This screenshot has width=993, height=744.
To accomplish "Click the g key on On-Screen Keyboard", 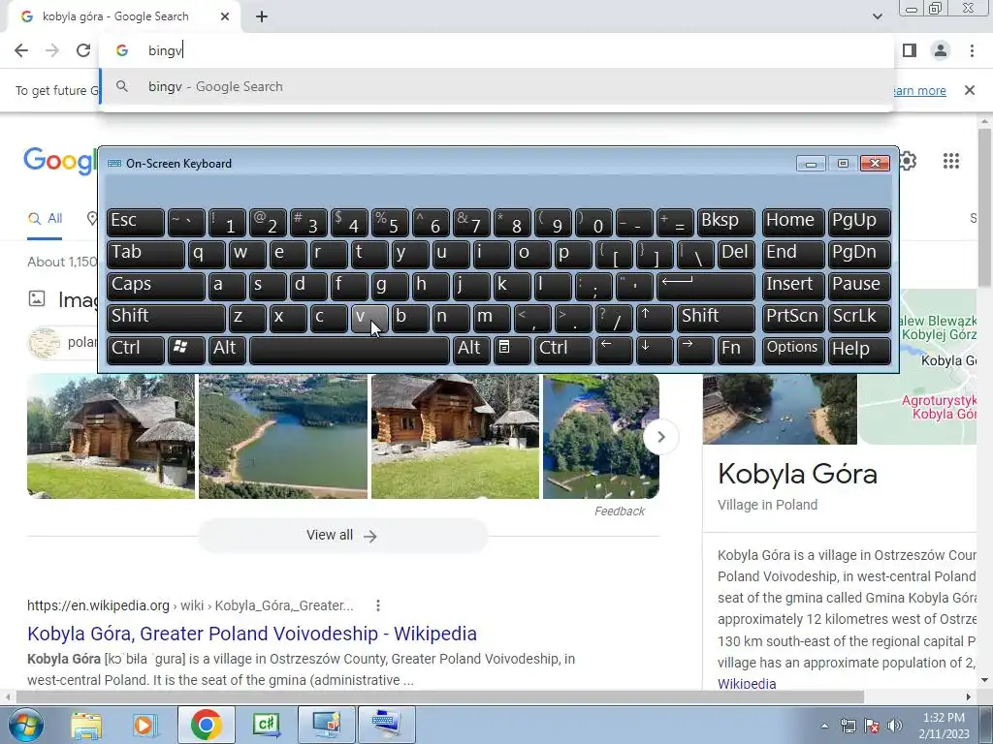I will (390, 286).
